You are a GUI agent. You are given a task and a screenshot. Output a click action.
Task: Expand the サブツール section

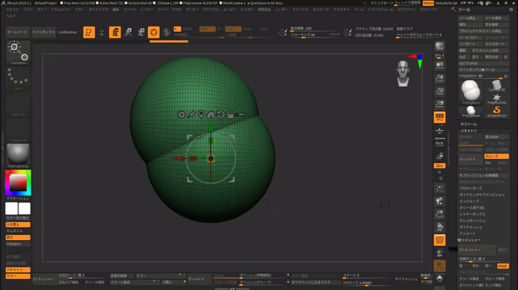468,124
